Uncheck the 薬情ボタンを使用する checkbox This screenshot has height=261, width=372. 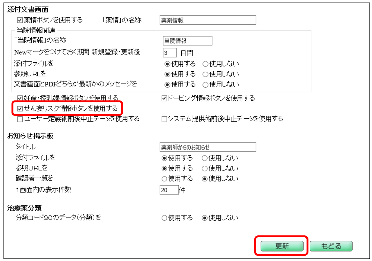[x=20, y=20]
